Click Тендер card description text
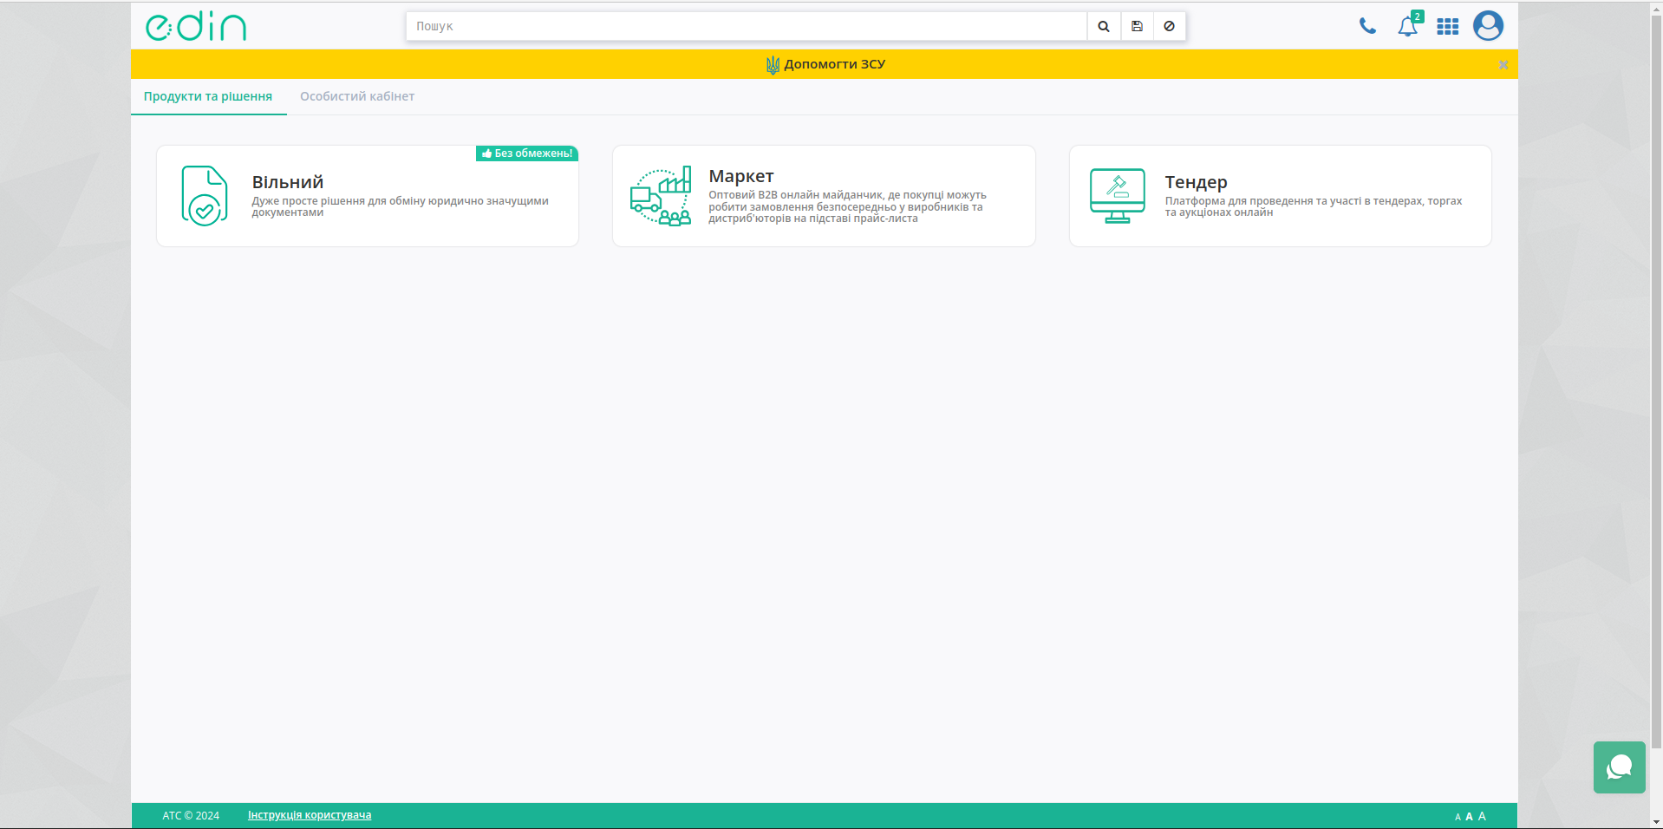Viewport: 1663px width, 829px height. [x=1314, y=206]
